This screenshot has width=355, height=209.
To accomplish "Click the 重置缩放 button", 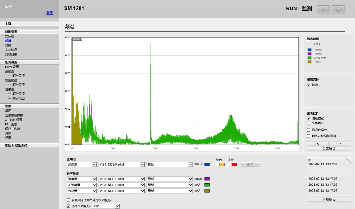I will point(329,149).
